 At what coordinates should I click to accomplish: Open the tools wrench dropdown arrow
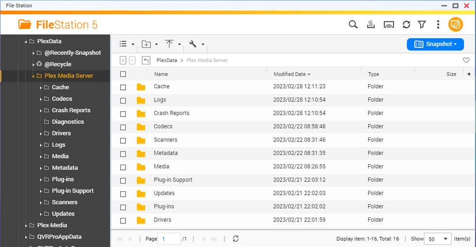point(203,44)
